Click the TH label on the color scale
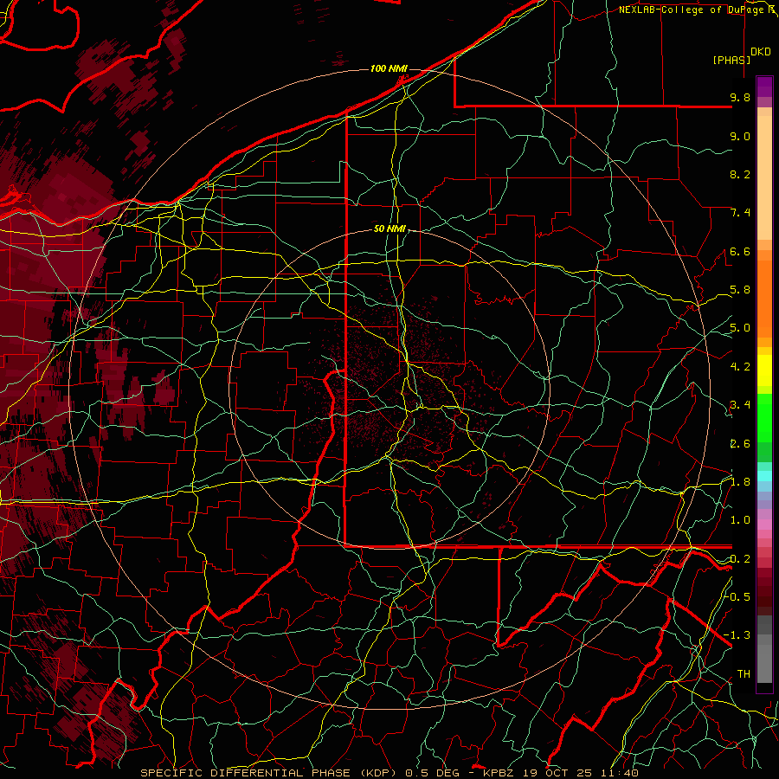Viewport: 779px width, 779px height. click(744, 673)
